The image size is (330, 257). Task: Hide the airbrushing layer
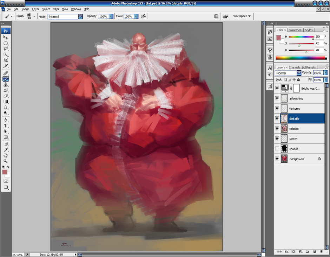point(277,99)
